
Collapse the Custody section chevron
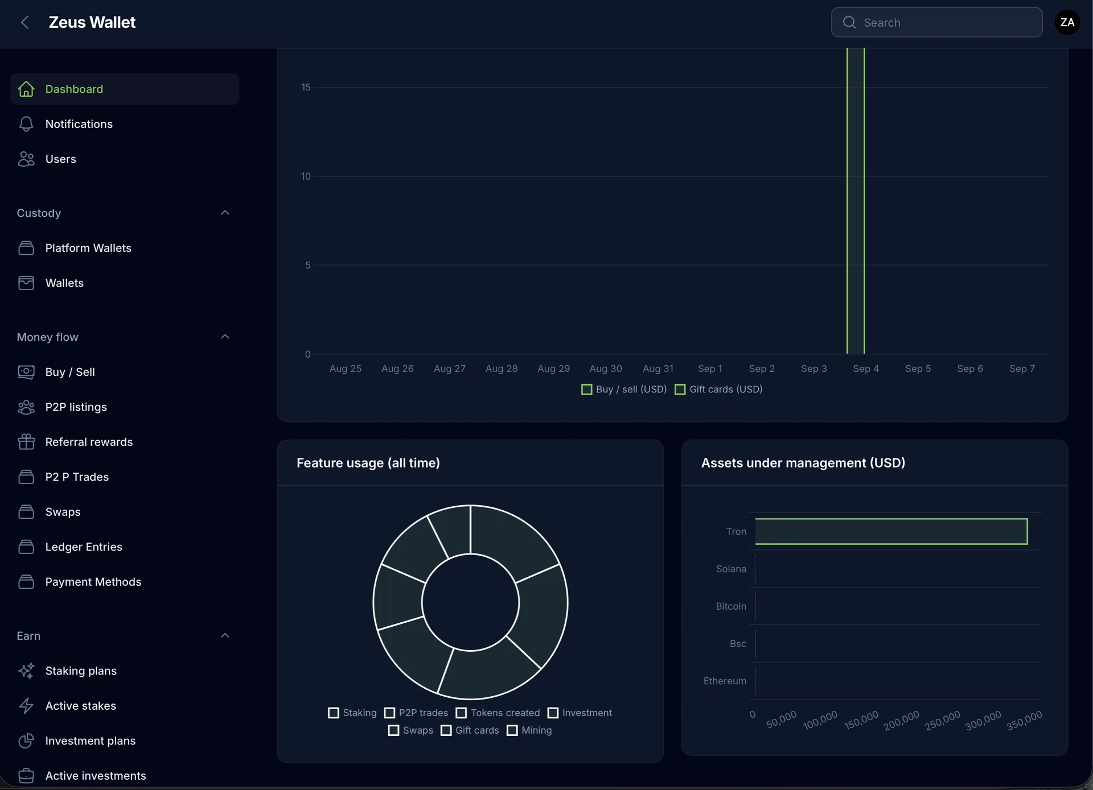click(x=225, y=213)
